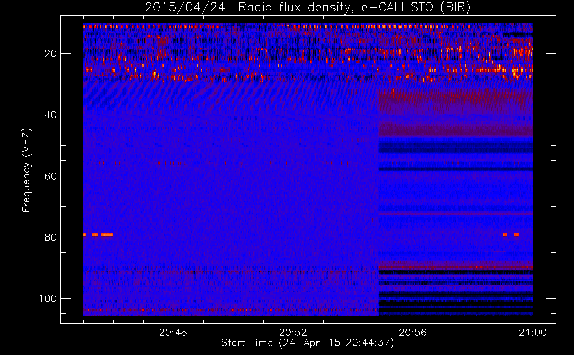Click the 60 MHz frequency tick label
The height and width of the screenshot is (355, 574).
(x=51, y=176)
